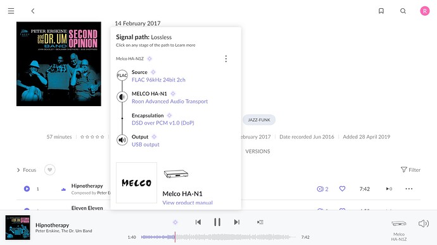Favorite the Hipnotherapy track with heart
Image resolution: width=437 pixels, height=245 pixels.
pyautogui.click(x=342, y=189)
